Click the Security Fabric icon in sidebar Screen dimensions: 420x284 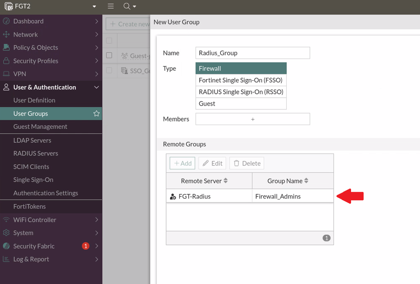pos(6,246)
